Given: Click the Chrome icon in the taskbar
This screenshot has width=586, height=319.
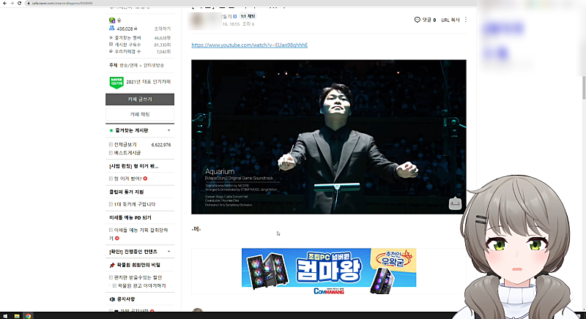Looking at the screenshot, I should (x=28, y=316).
